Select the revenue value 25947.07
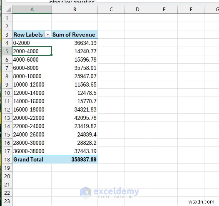Image resolution: width=219 pixels, height=206 pixels. [x=75, y=76]
